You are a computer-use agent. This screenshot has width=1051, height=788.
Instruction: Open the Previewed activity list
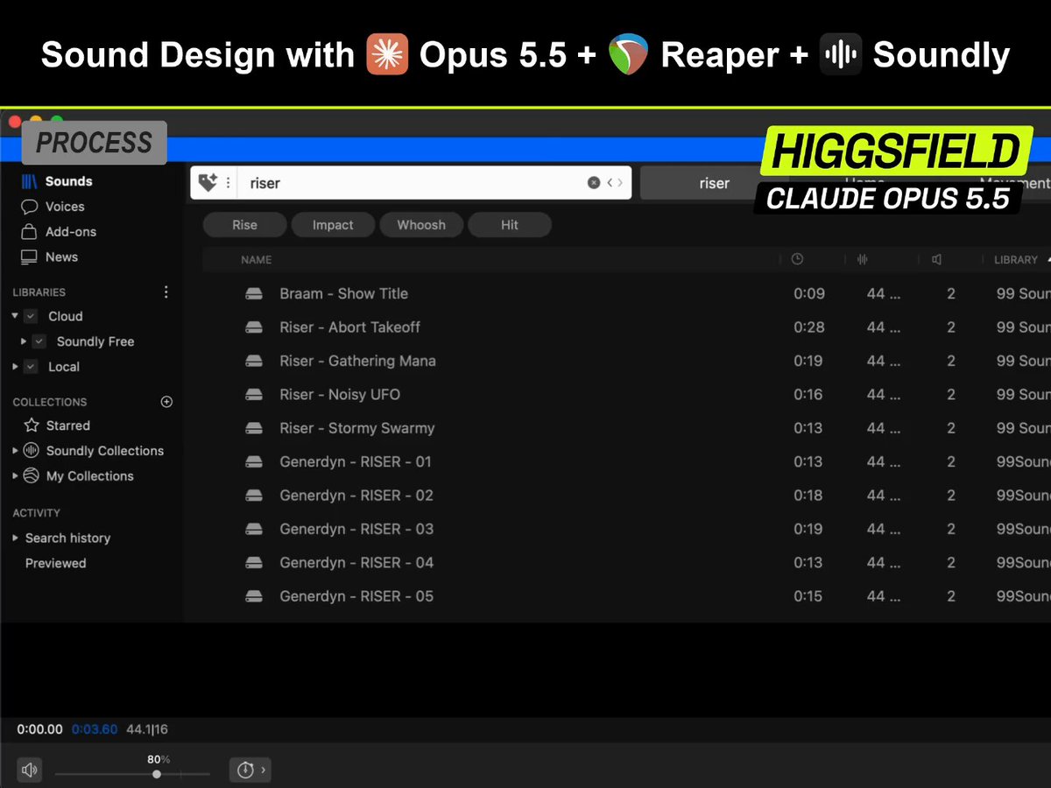tap(56, 564)
